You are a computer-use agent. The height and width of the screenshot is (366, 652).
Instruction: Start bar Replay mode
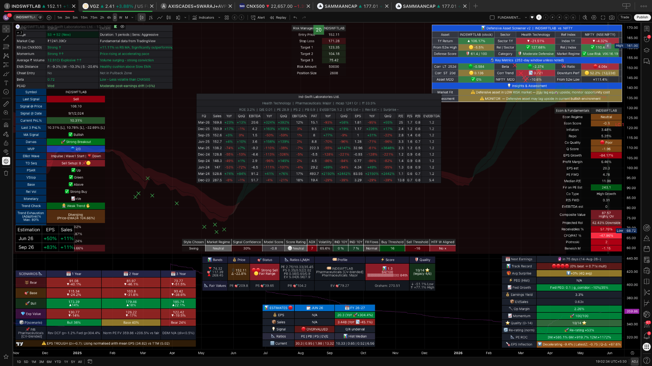(278, 17)
